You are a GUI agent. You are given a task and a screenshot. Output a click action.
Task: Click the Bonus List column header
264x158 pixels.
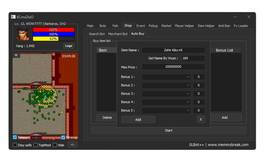[227, 50]
